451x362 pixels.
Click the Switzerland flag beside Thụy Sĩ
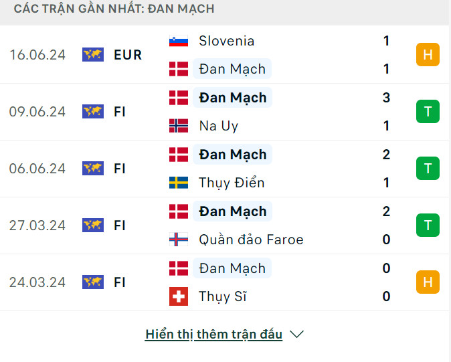point(179,296)
